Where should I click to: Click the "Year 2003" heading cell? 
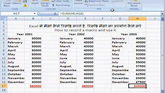point(129,34)
